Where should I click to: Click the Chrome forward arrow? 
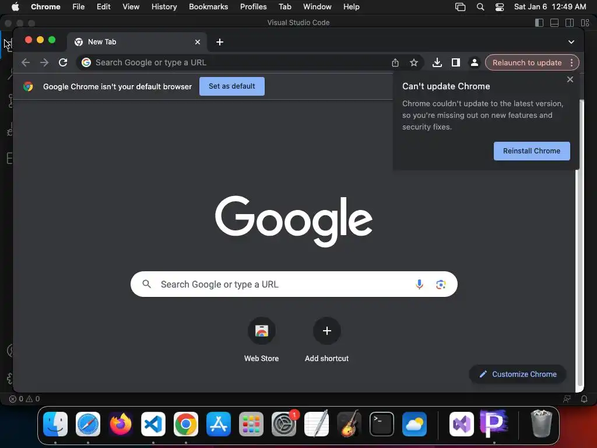[x=44, y=62]
